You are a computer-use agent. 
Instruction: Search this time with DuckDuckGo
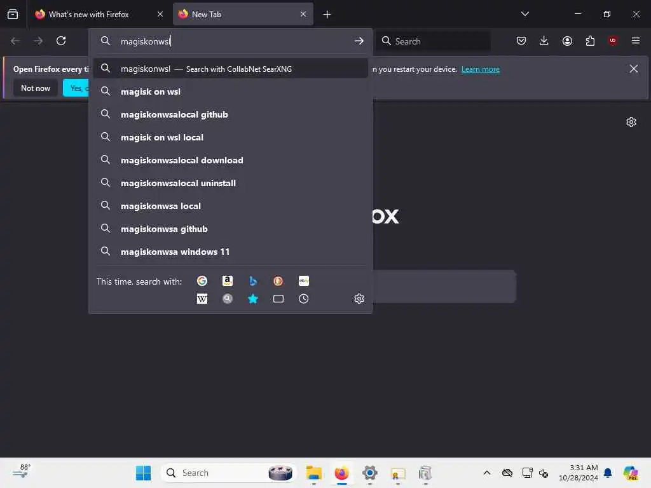(x=278, y=281)
